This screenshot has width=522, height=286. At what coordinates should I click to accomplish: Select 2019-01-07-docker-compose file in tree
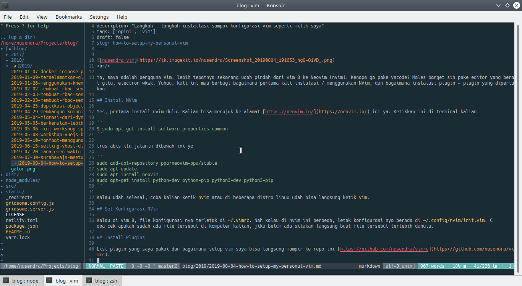(47, 72)
